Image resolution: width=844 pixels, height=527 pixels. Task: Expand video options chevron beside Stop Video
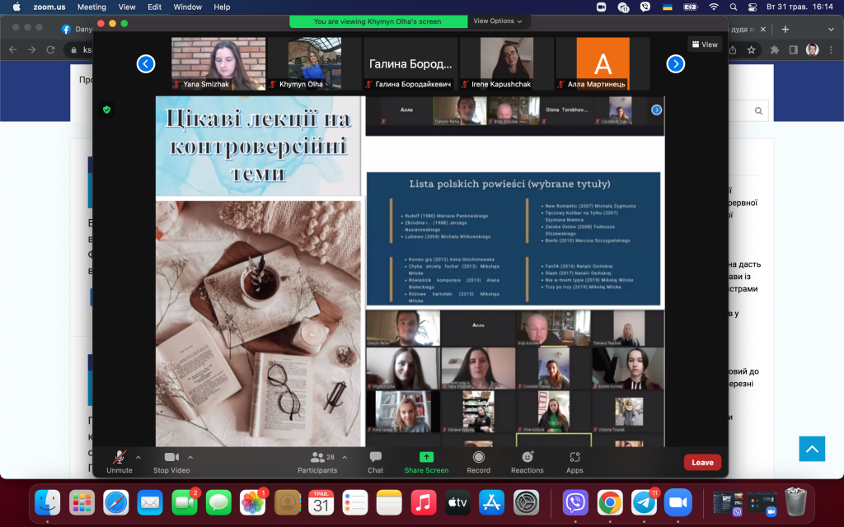[190, 457]
